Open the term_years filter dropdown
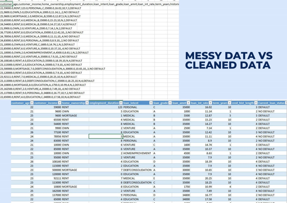The height and width of the screenshot is (203, 287). [x=230, y=103]
